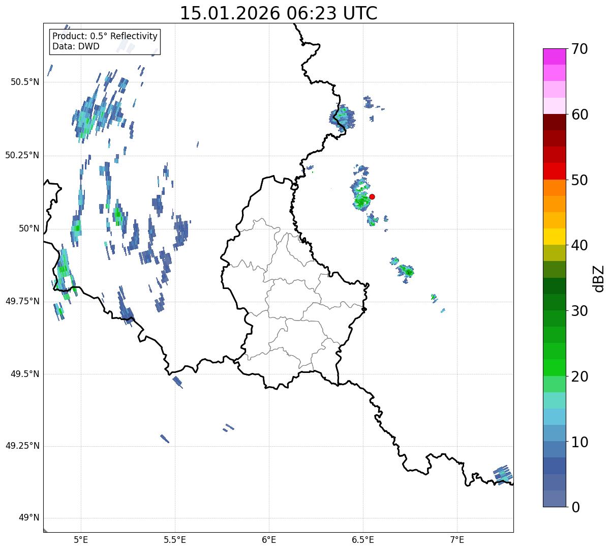Click the green radar echo beside the red dot

tap(361, 200)
